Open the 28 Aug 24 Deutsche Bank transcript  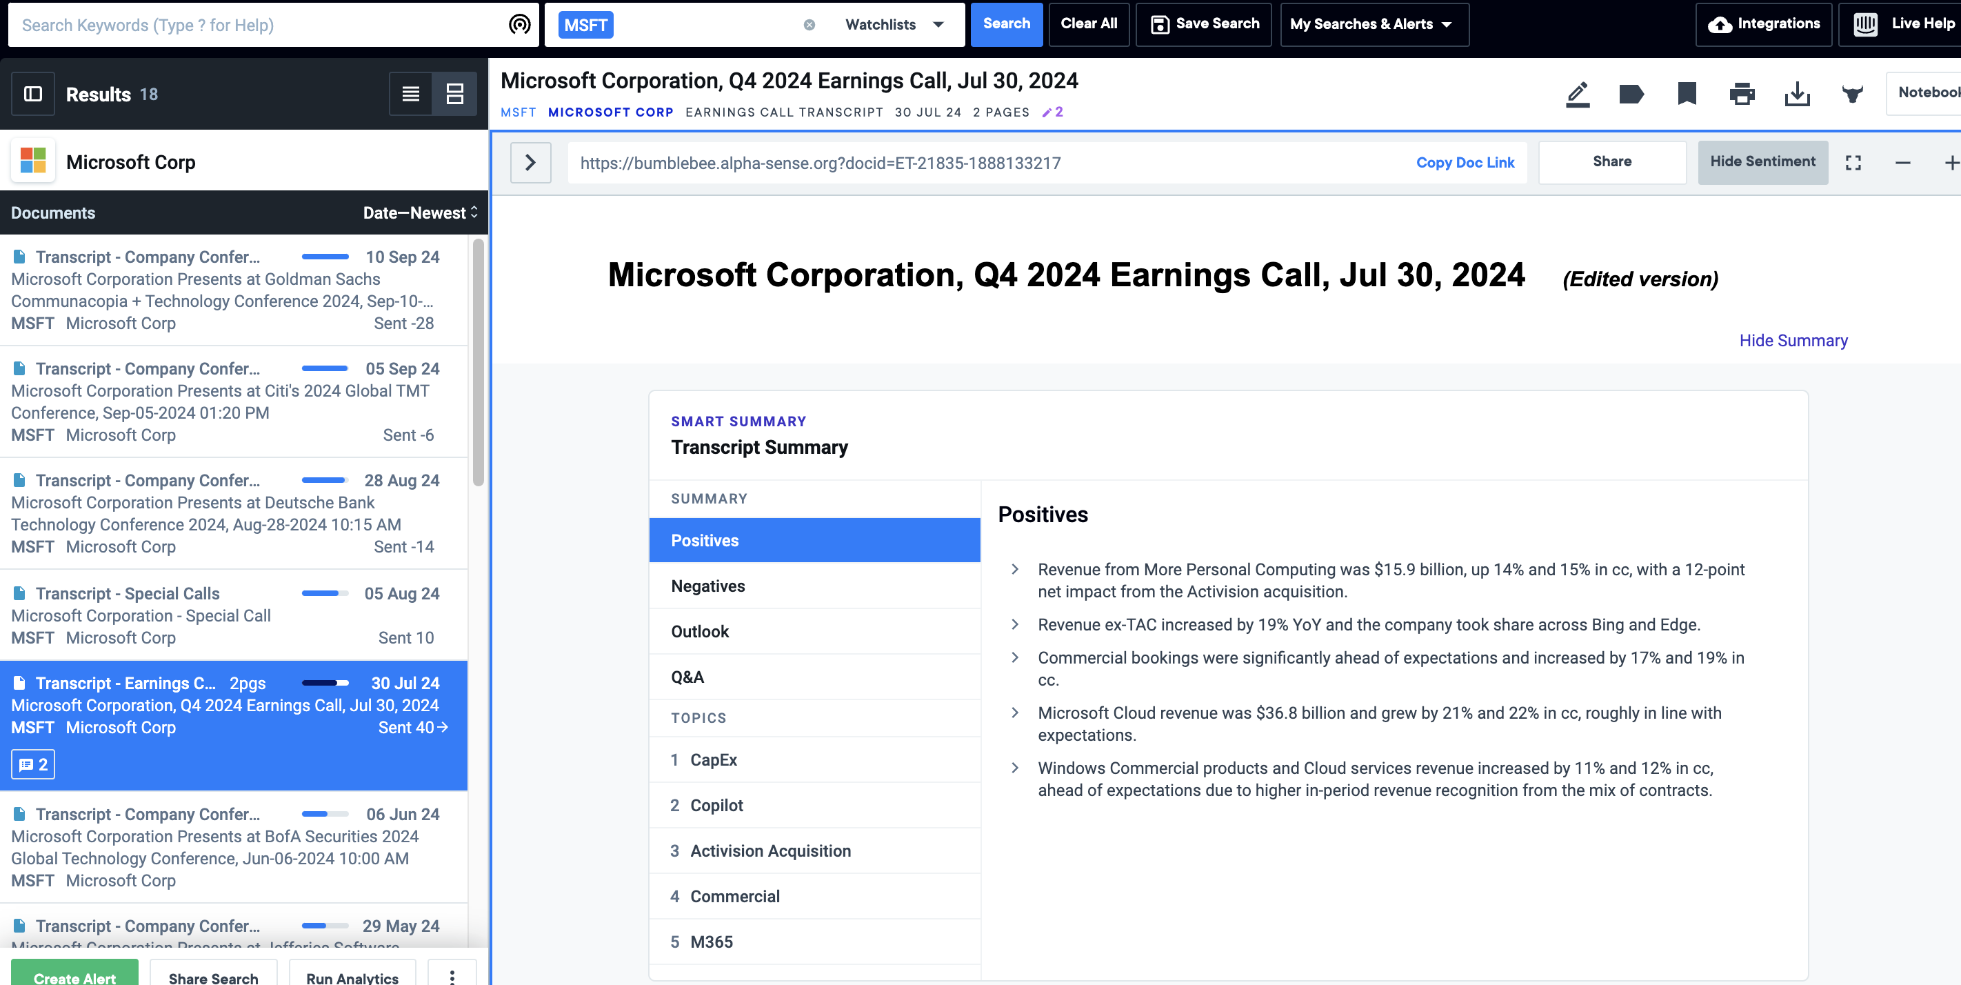click(233, 514)
